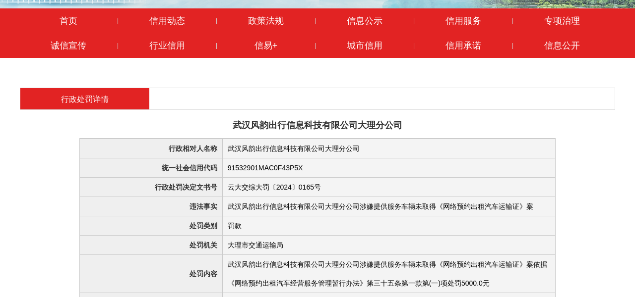The width and height of the screenshot is (635, 297).
Task: Open 诚信宣传 navigation link
Action: click(68, 46)
